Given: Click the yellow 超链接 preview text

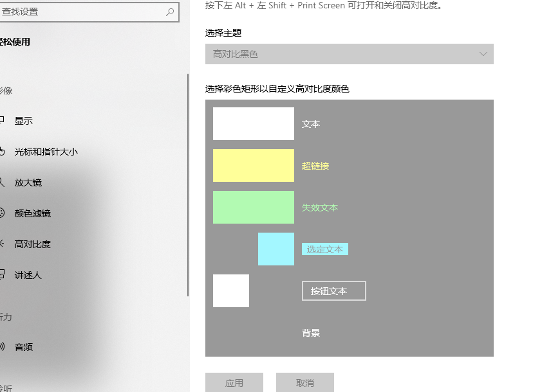Looking at the screenshot, I should pyautogui.click(x=315, y=166).
